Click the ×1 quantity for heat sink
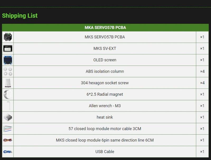Screen dimensions: 211x160 coord(202,117)
